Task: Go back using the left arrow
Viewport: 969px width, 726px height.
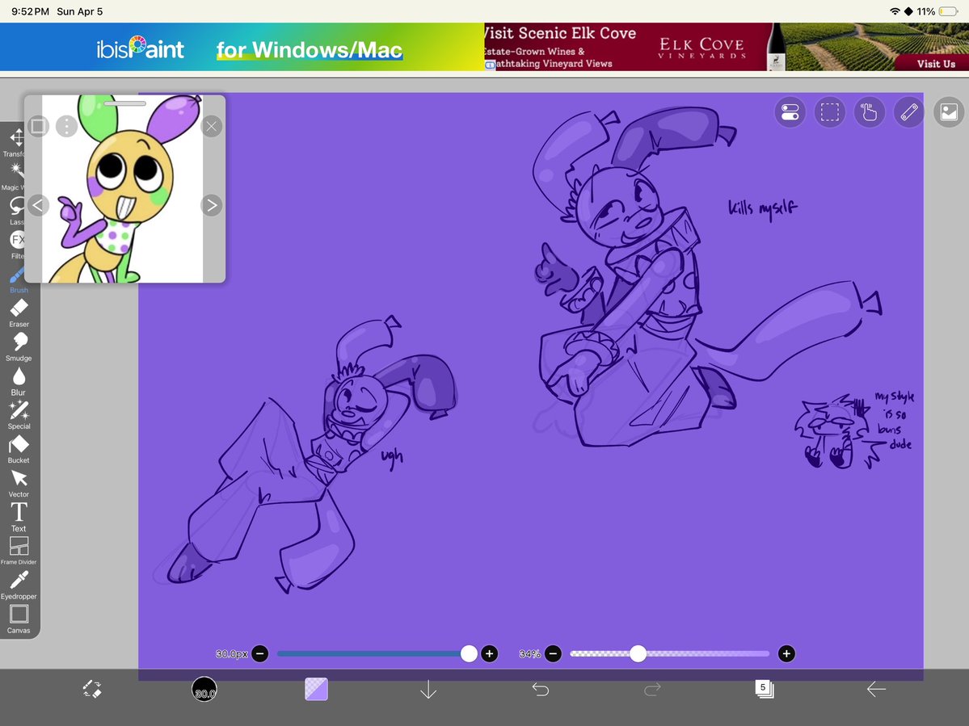Action: (876, 689)
